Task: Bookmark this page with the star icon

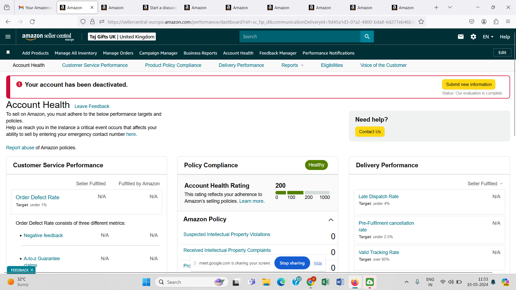Action: pos(421,22)
